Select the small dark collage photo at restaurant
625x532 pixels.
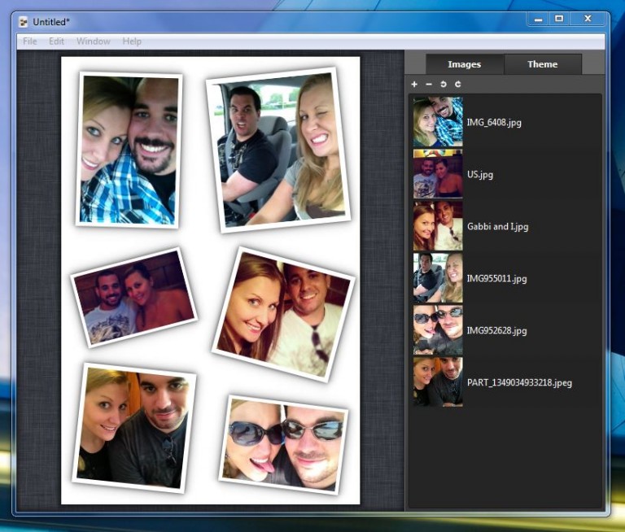coord(134,297)
